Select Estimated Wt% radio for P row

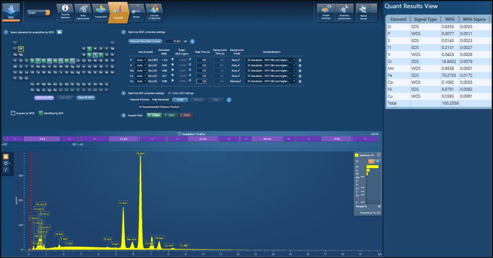[x=173, y=60]
